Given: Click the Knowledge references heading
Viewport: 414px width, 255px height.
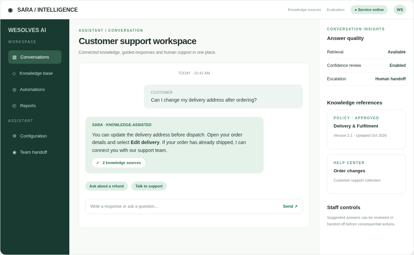Looking at the screenshot, I should coord(355,103).
